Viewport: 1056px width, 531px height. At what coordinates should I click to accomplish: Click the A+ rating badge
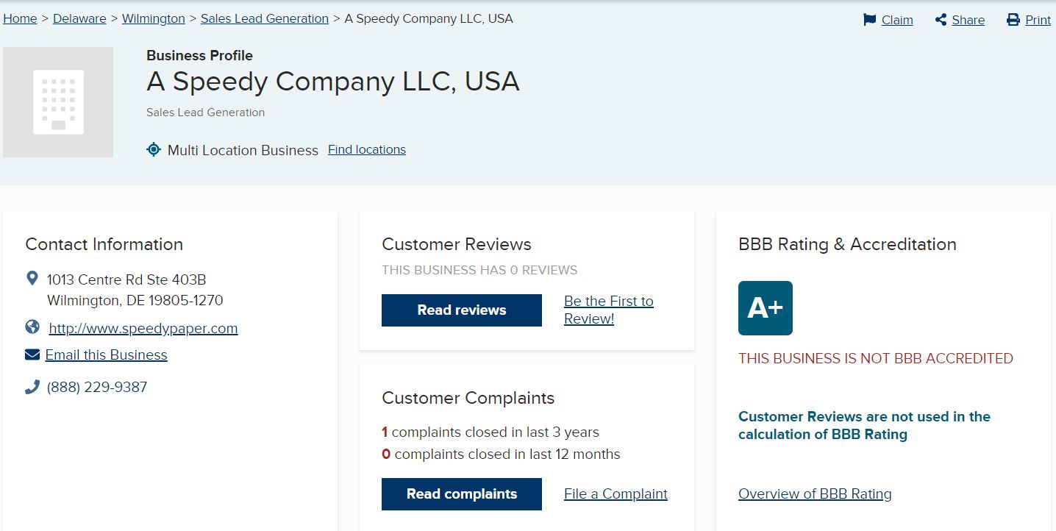click(x=765, y=308)
